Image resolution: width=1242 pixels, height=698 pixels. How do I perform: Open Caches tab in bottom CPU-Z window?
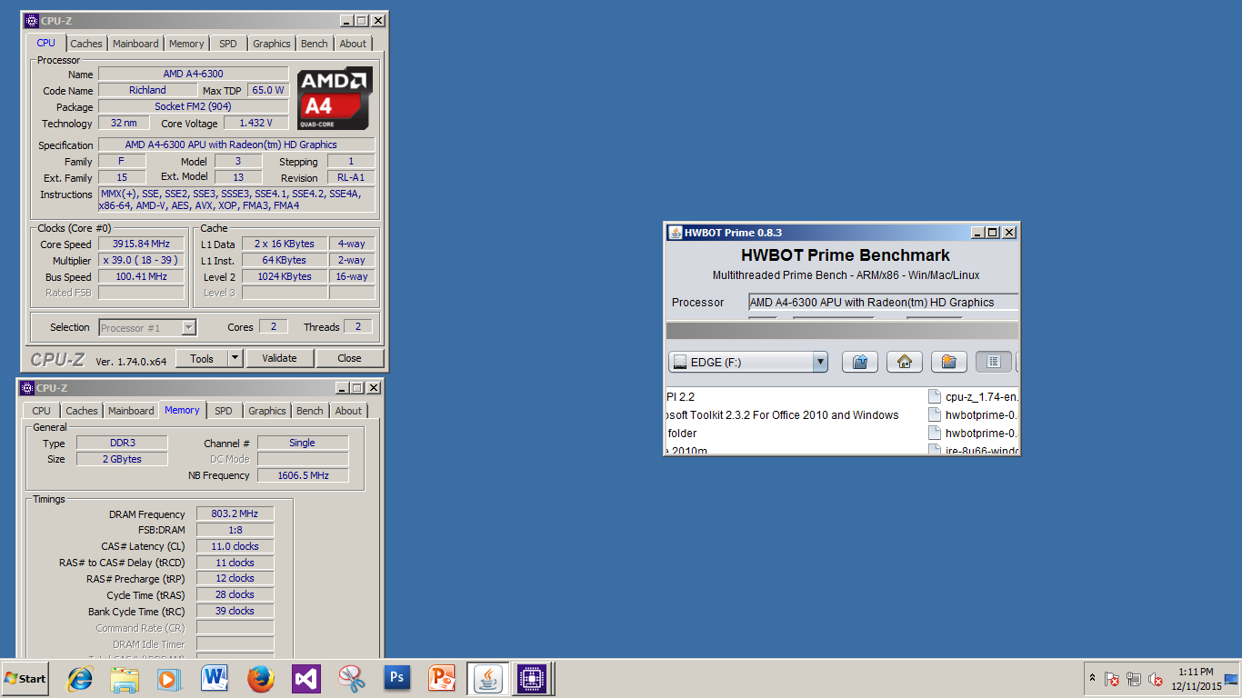[x=82, y=411]
